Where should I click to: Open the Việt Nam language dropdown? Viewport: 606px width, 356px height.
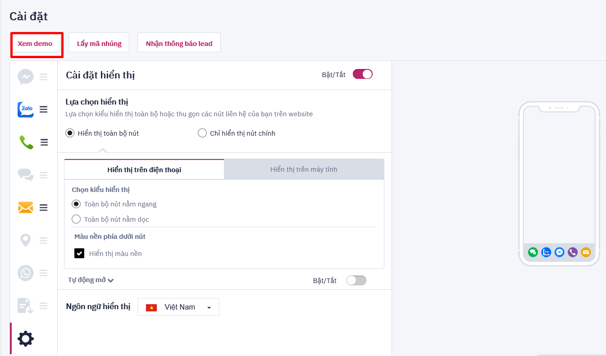[178, 307]
